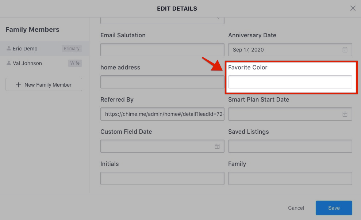Focus the Favorite Color input field
This screenshot has height=220, width=361.
[x=290, y=82]
